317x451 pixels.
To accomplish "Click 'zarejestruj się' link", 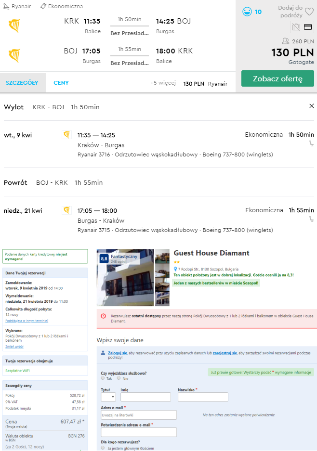I will [225, 353].
